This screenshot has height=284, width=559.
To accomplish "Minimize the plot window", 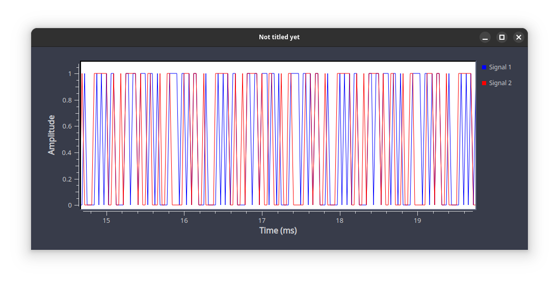I will (485, 37).
